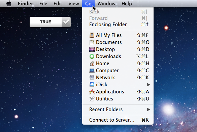This screenshot has height=132, width=197.
Task: Choose Connect to Server…
Action: pos(118,120)
